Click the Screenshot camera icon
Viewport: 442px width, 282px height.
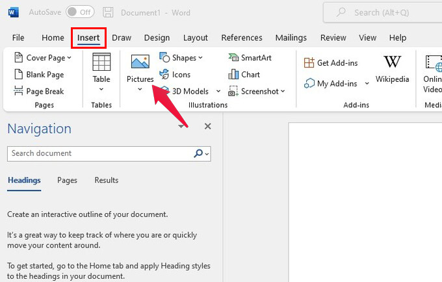pos(233,91)
